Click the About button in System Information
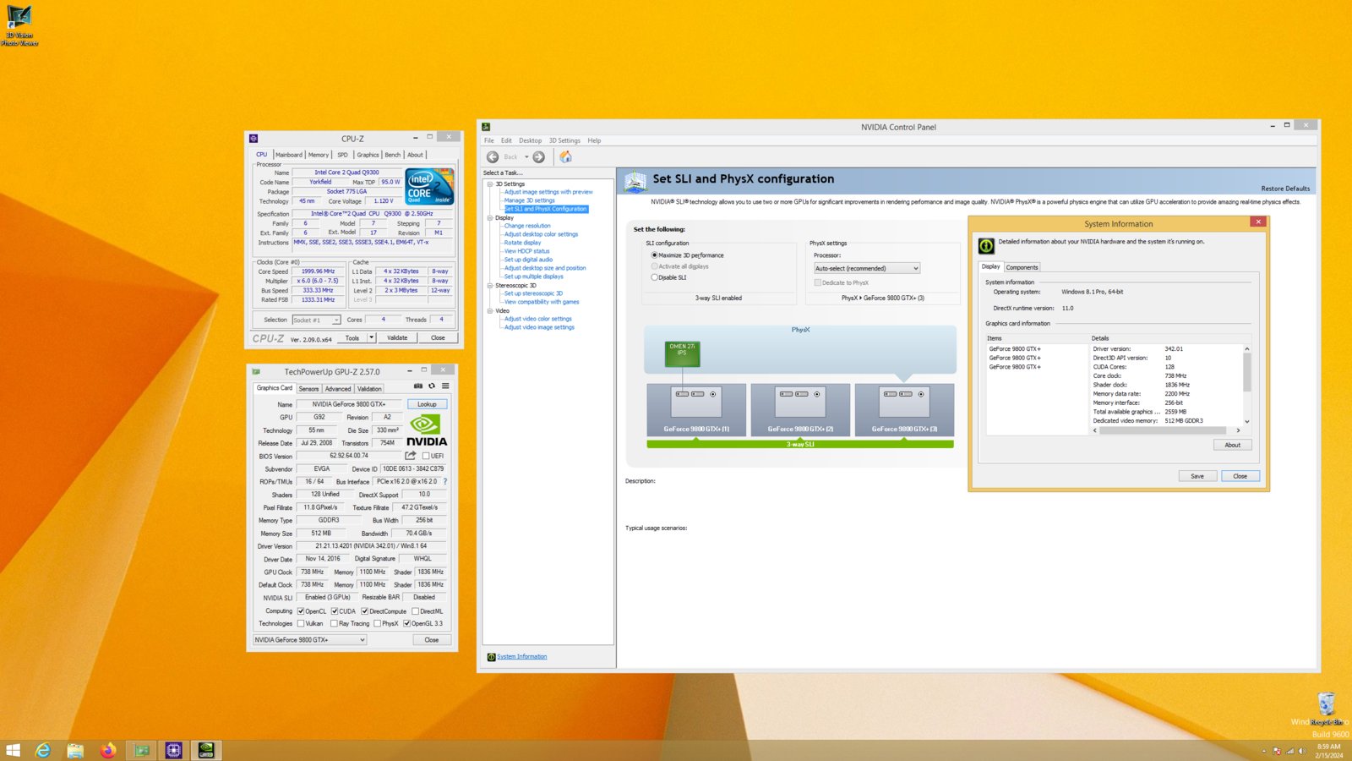1352x761 pixels. tap(1233, 445)
